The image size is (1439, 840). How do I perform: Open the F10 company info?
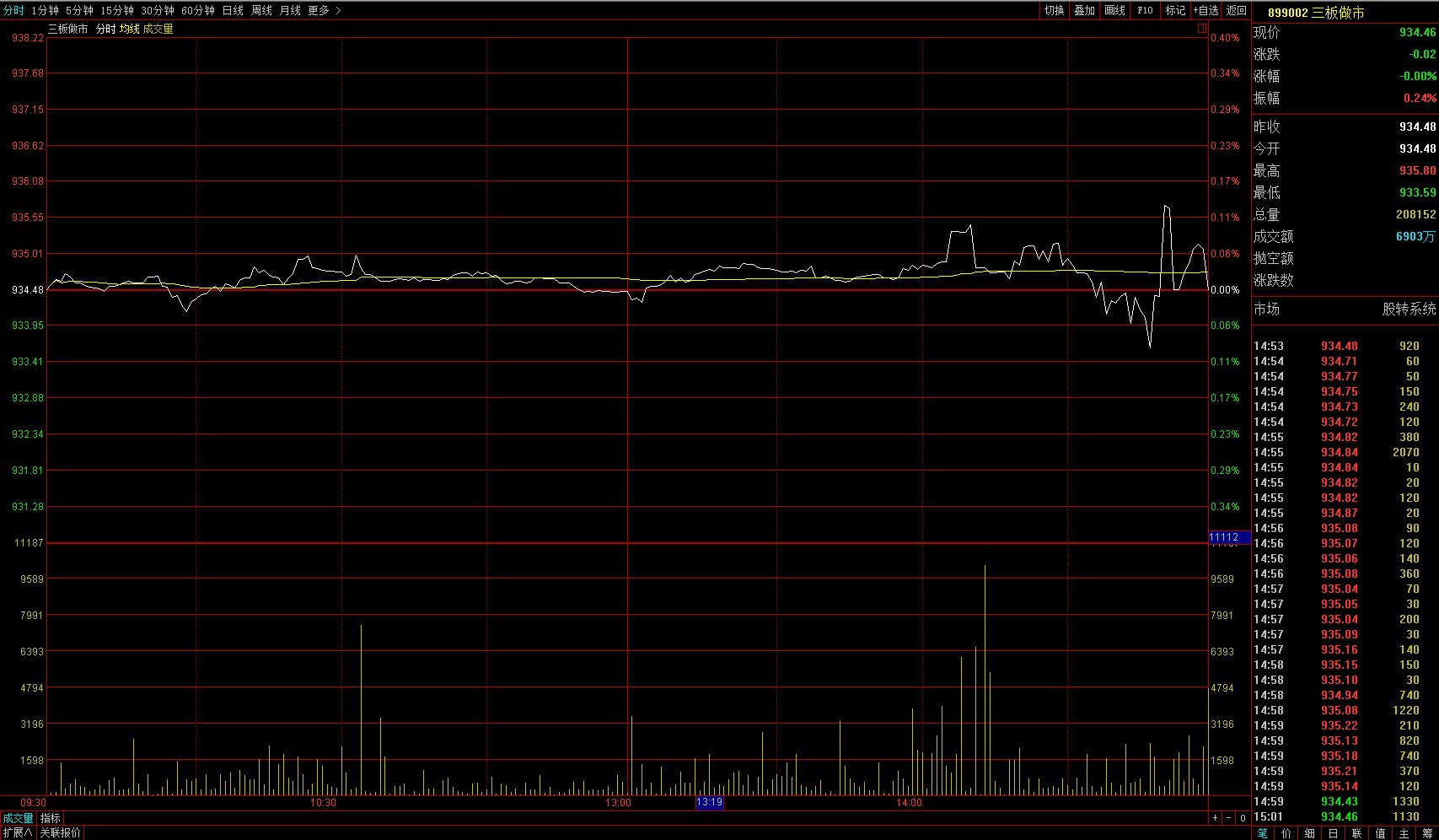tap(1145, 10)
